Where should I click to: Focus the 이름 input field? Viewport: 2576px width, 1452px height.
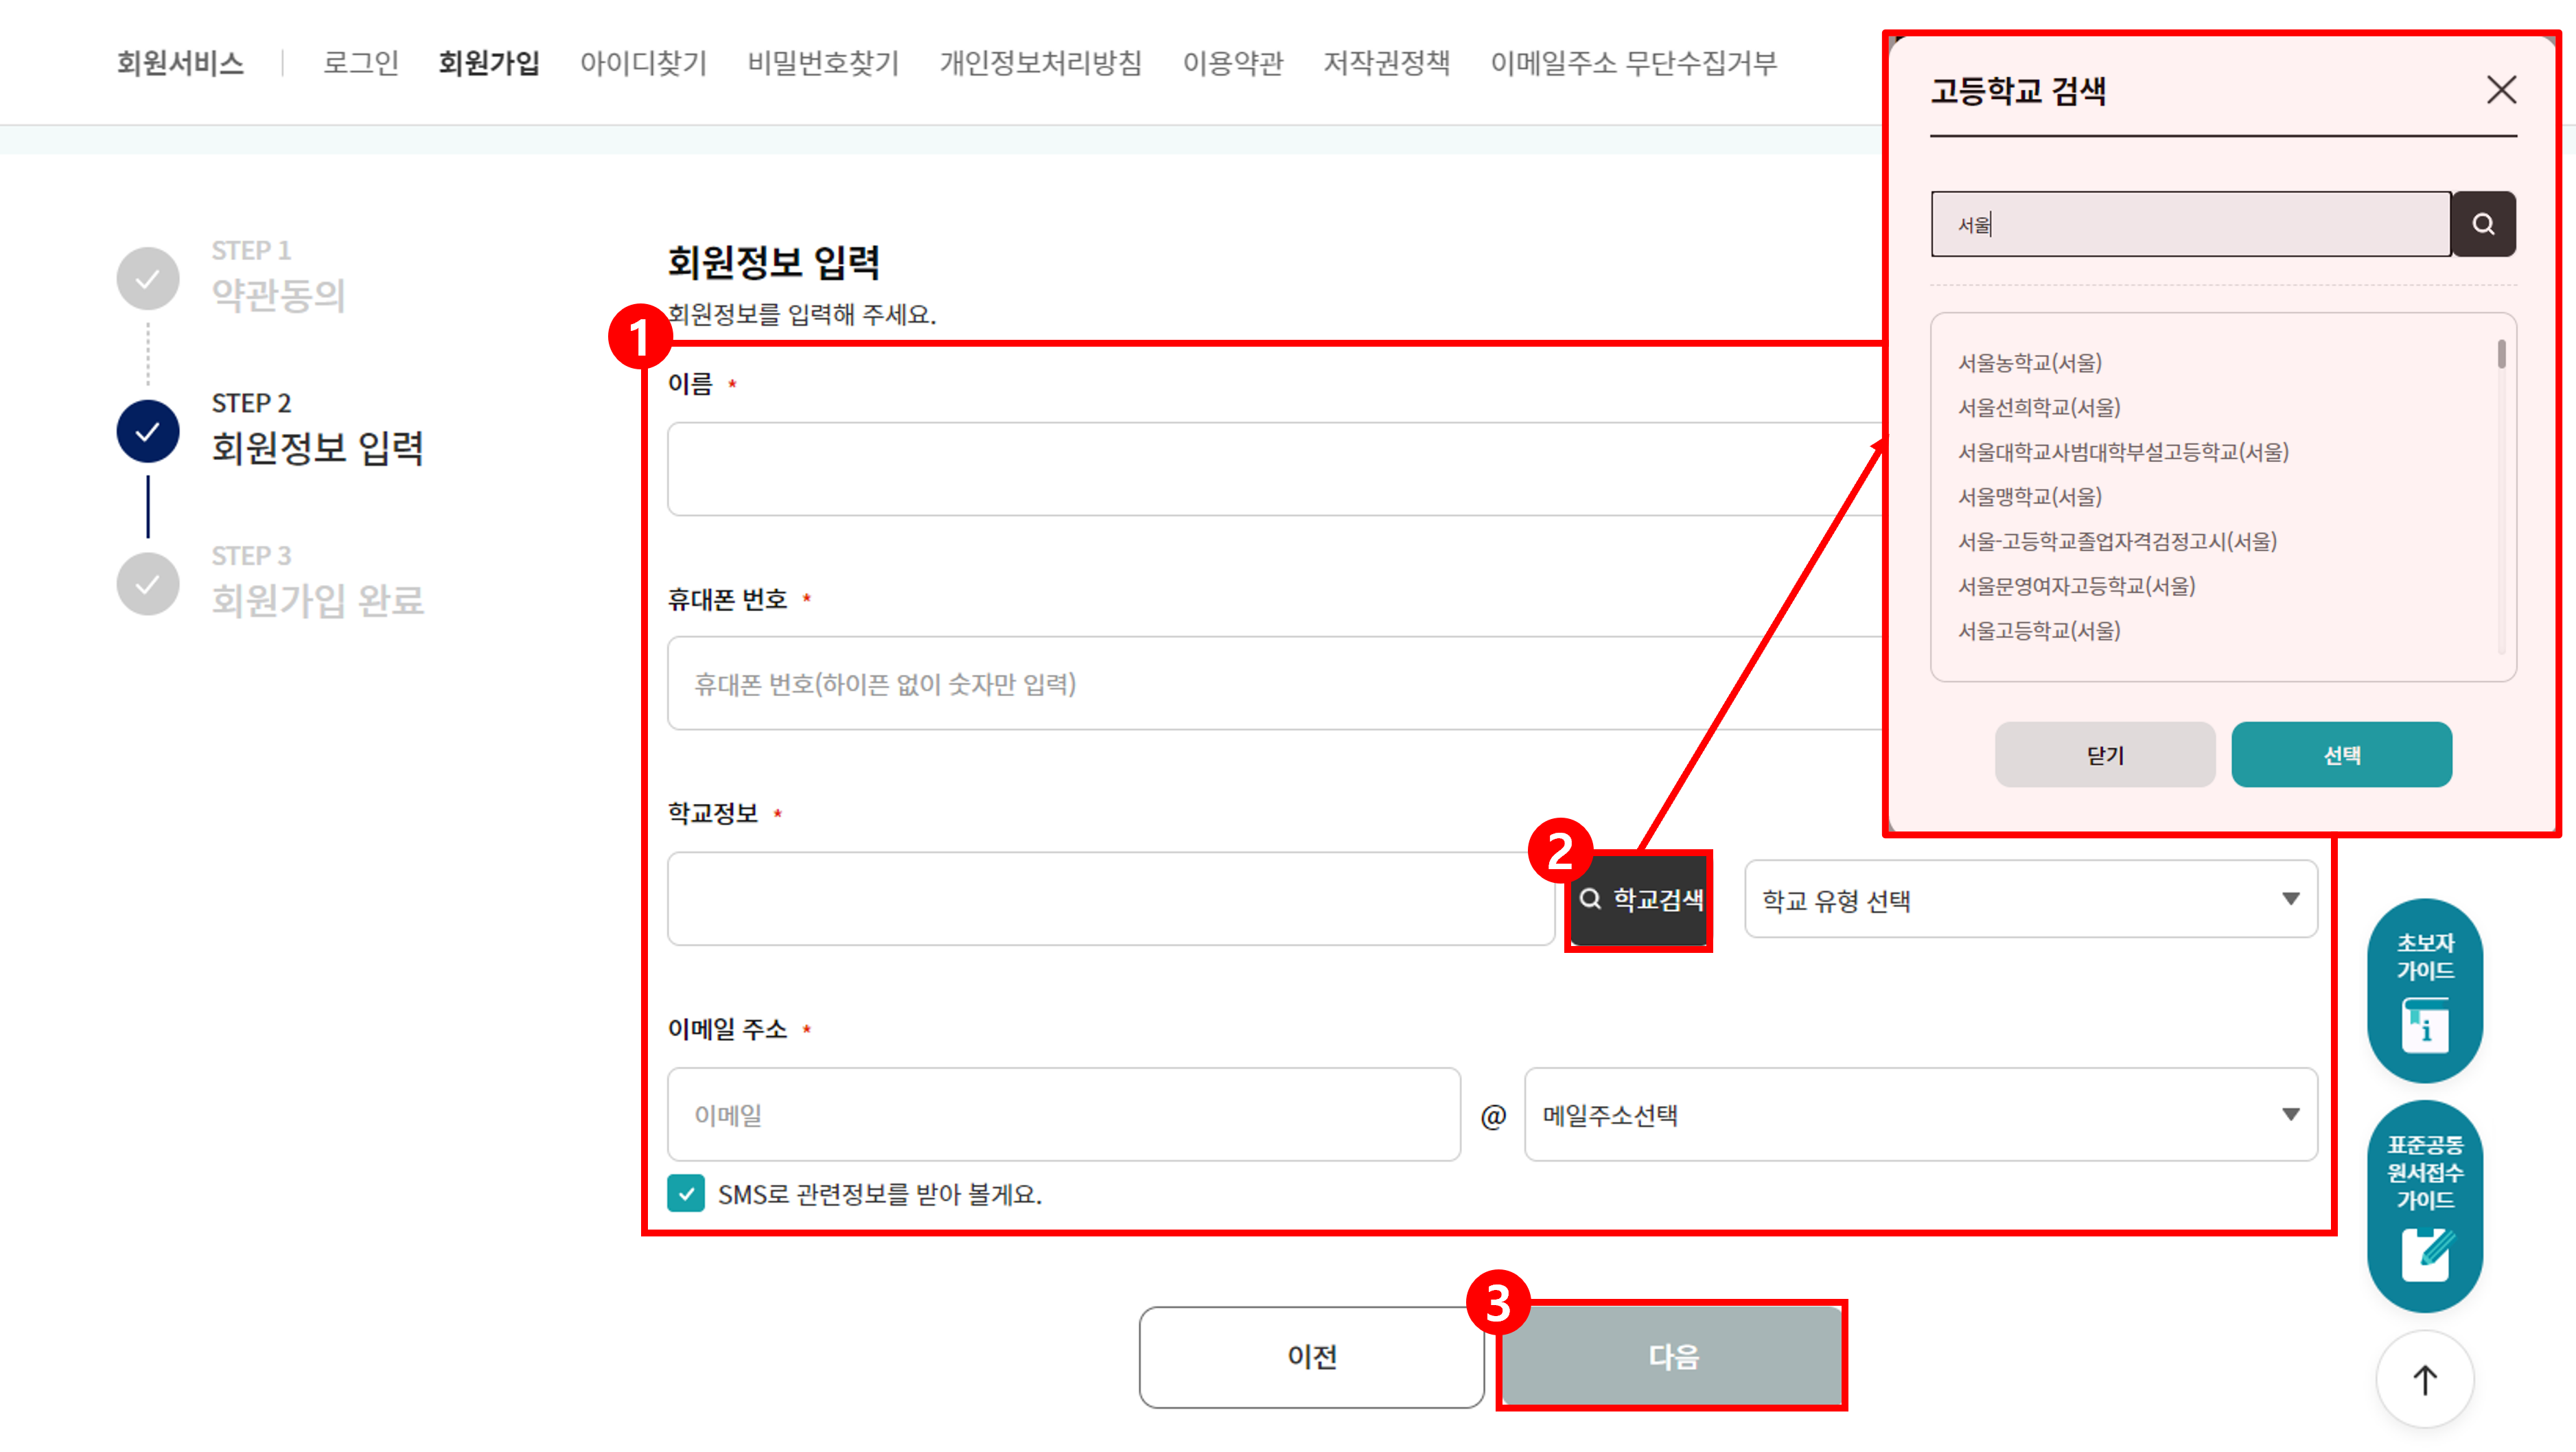coord(1275,469)
